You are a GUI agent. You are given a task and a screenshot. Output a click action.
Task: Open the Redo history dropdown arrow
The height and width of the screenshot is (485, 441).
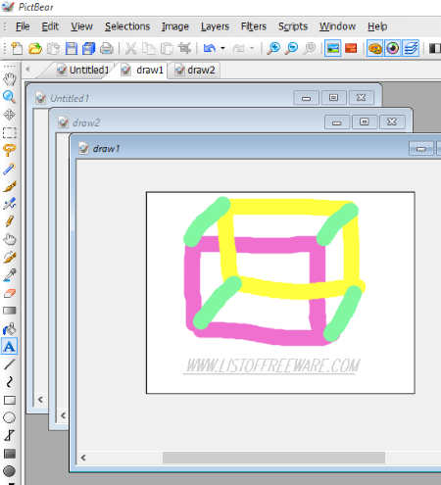coord(252,48)
